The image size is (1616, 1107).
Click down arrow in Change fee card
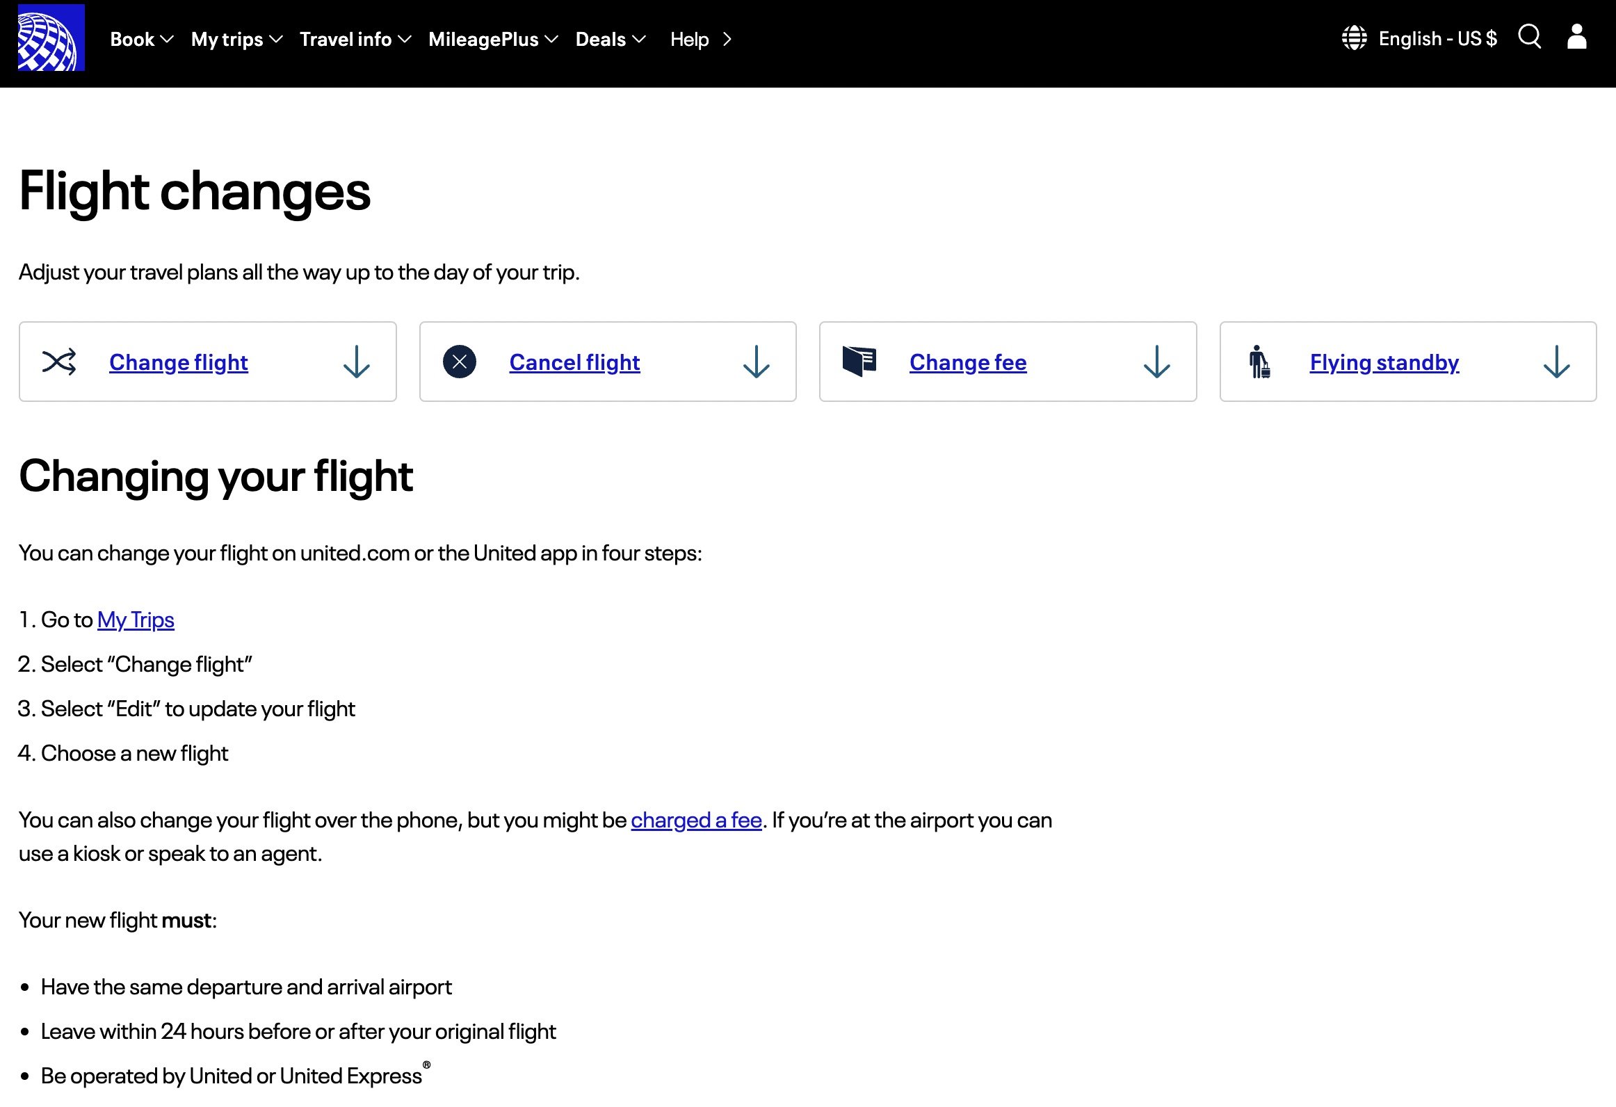pyautogui.click(x=1157, y=362)
